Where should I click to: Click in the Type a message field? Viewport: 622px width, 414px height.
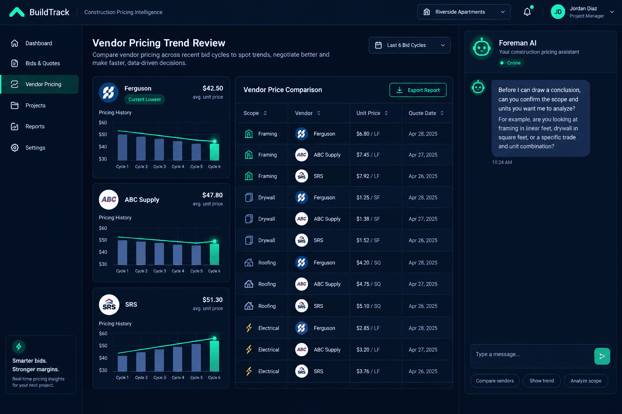tap(532, 356)
